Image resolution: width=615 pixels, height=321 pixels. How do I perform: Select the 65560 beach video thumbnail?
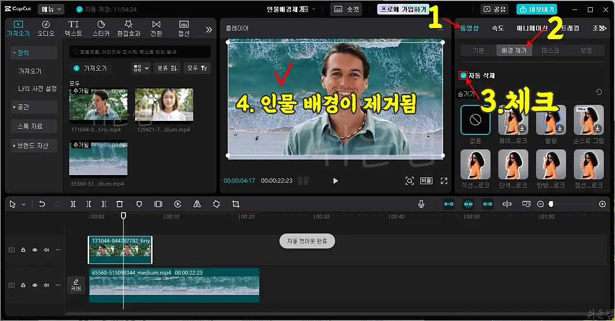pyautogui.click(x=98, y=160)
